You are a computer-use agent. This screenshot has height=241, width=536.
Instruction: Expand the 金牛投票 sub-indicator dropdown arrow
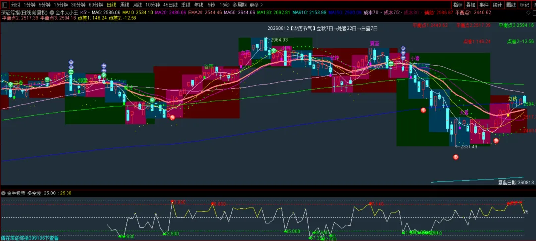tap(4, 193)
